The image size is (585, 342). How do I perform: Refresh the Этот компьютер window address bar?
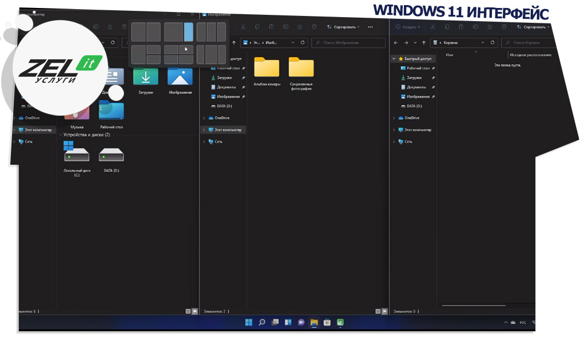(113, 43)
